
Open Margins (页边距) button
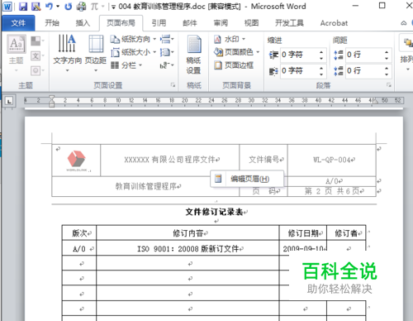(x=96, y=53)
